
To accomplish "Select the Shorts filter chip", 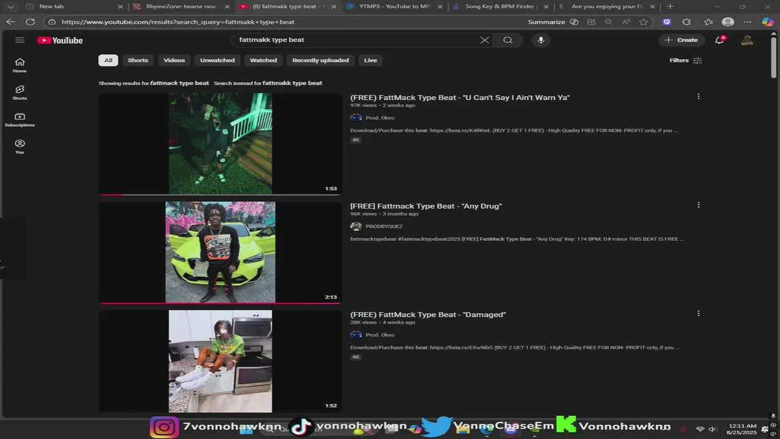I will click(x=138, y=60).
